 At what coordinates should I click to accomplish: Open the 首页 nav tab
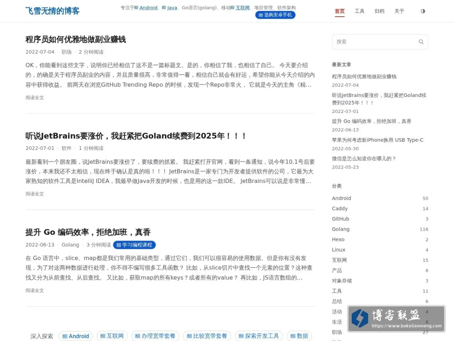click(340, 11)
